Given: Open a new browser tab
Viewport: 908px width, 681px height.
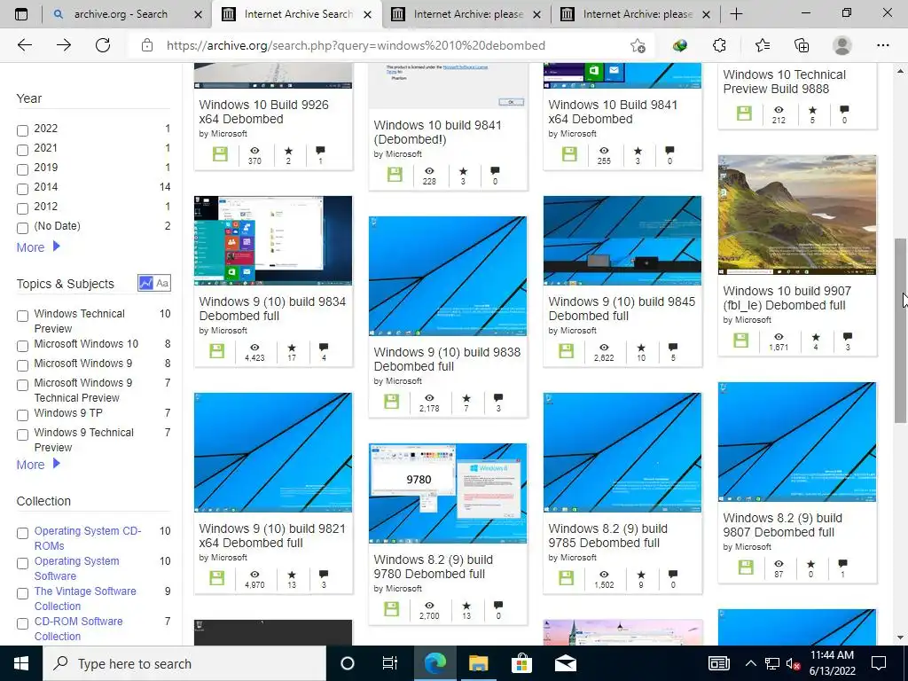Looking at the screenshot, I should tap(736, 14).
